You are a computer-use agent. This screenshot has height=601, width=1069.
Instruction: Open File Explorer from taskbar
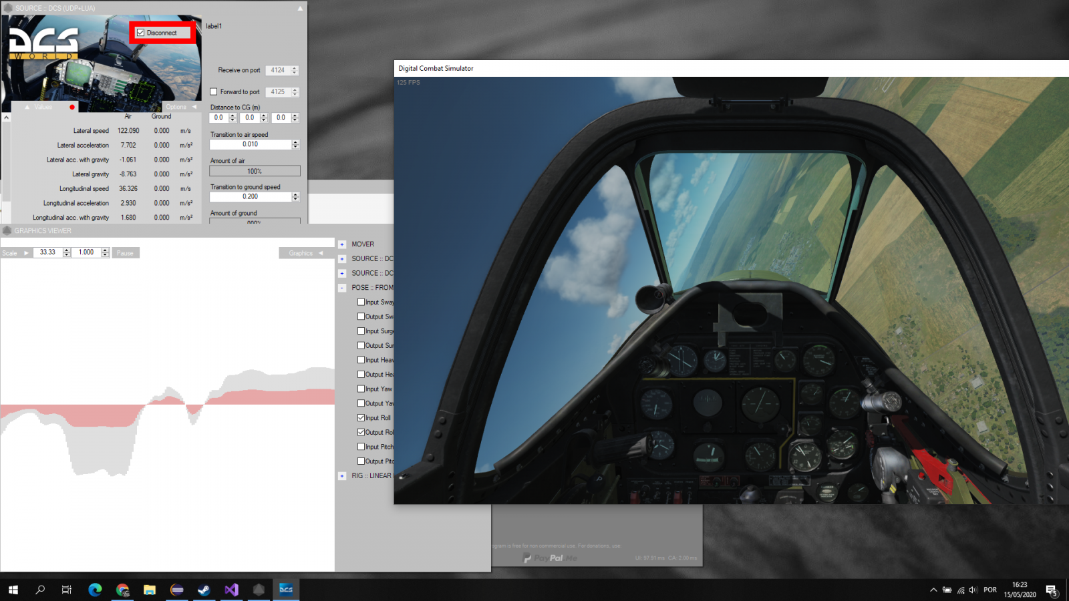coord(150,590)
